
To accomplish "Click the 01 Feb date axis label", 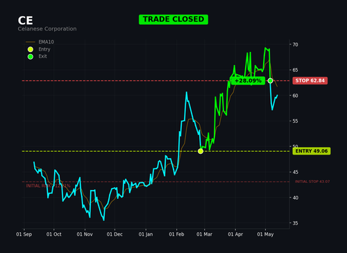I will click(x=176, y=234).
